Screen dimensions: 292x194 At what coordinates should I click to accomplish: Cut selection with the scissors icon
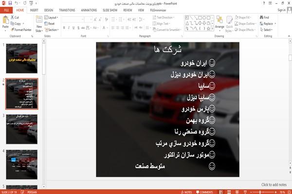click(12, 18)
